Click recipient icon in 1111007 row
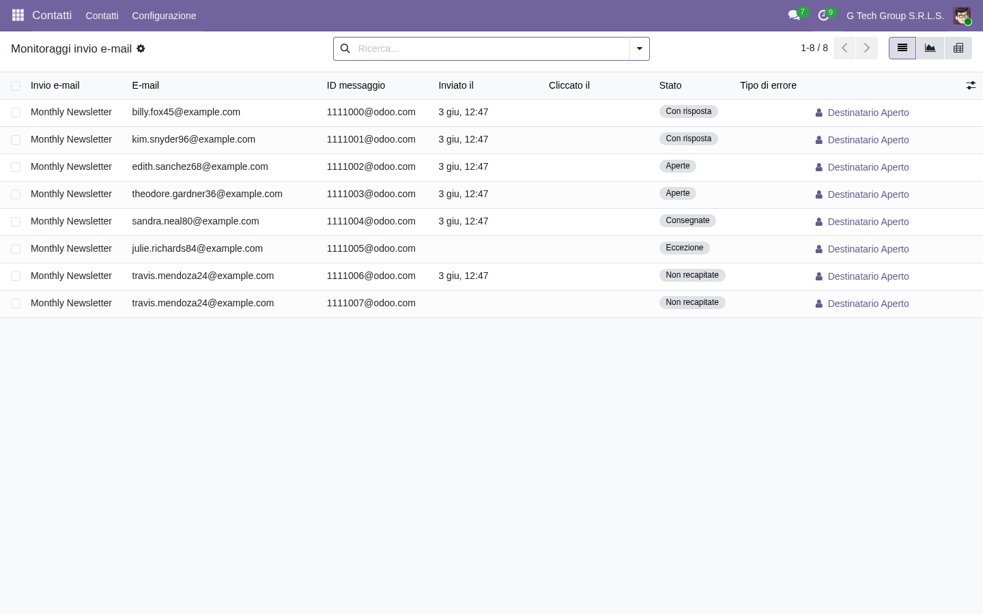This screenshot has width=983, height=614. point(818,304)
